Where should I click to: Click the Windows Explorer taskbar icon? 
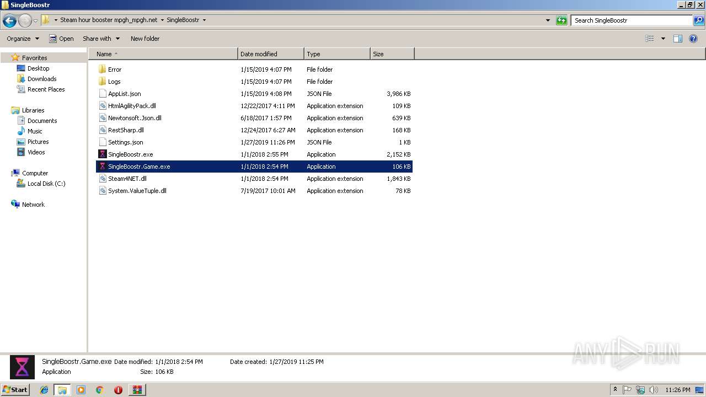[x=62, y=390]
